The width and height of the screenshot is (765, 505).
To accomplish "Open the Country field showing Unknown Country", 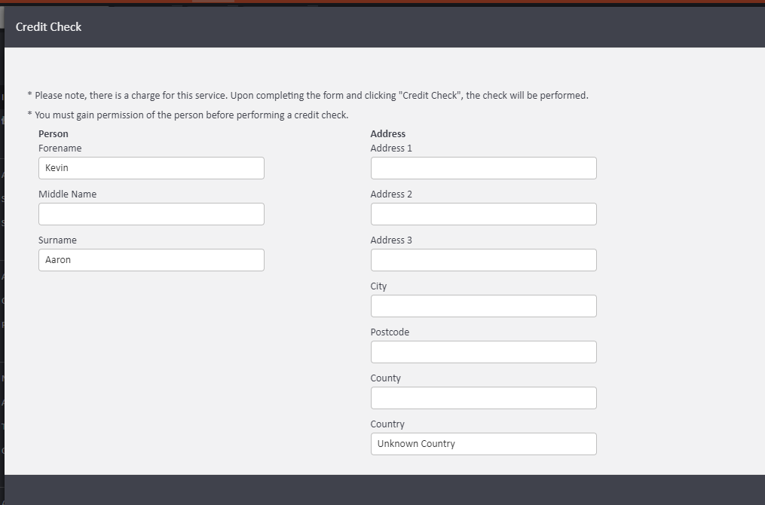I will point(483,444).
